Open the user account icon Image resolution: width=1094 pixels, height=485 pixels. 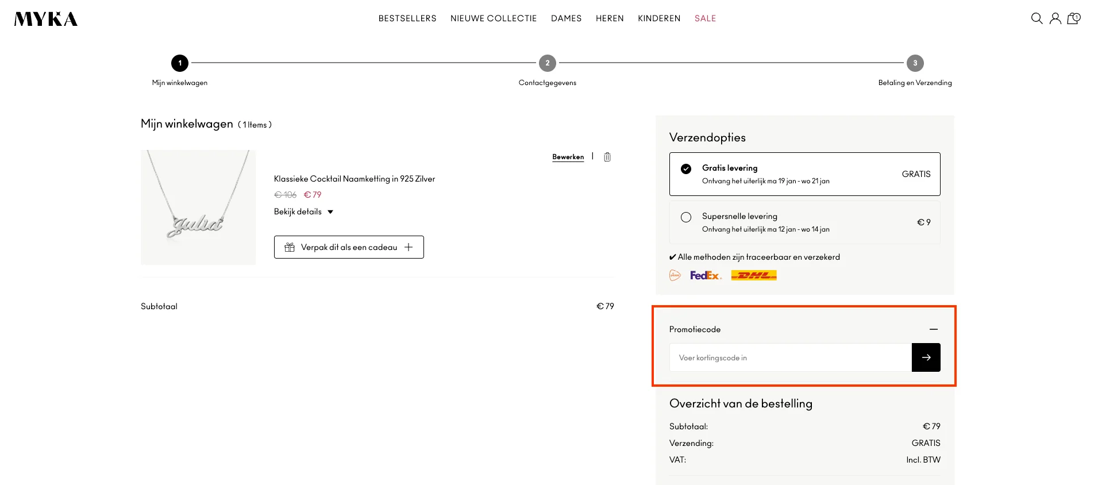pos(1055,18)
